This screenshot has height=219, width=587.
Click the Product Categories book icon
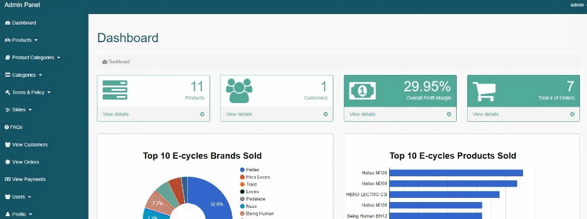(x=8, y=57)
